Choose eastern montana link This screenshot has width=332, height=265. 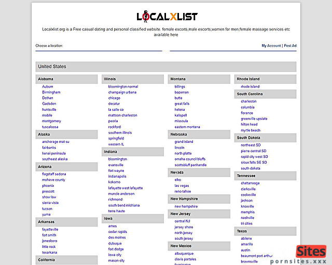point(187,127)
